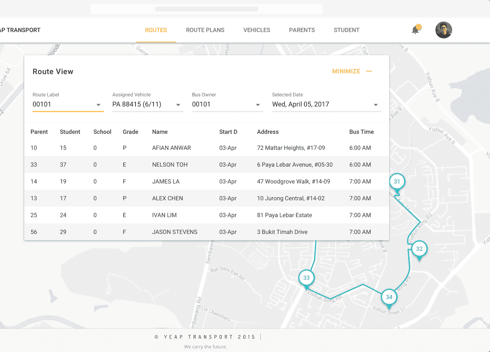Viewport: 490px width, 352px height.
Task: Navigate to the Student tab
Action: (346, 30)
